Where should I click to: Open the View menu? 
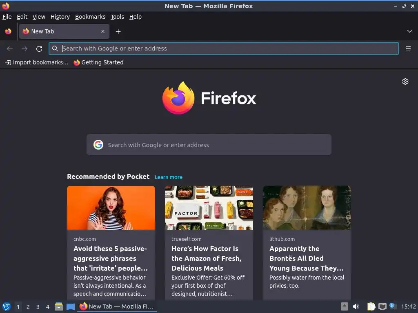[39, 17]
